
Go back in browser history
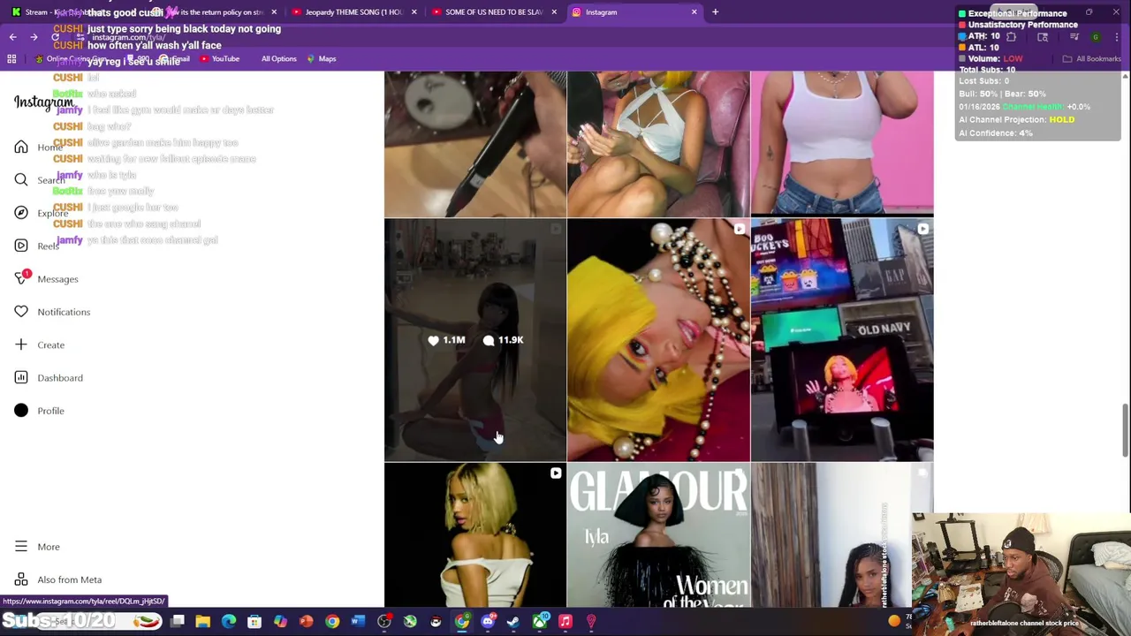click(12, 37)
